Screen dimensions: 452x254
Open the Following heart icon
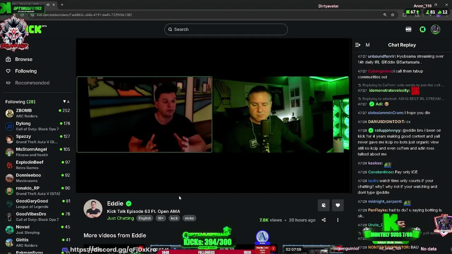point(8,71)
